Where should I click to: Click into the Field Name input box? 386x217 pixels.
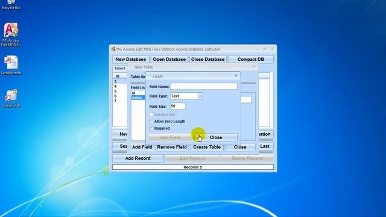point(204,86)
